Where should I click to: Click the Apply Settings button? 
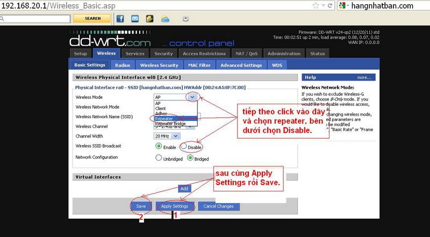[x=174, y=206]
